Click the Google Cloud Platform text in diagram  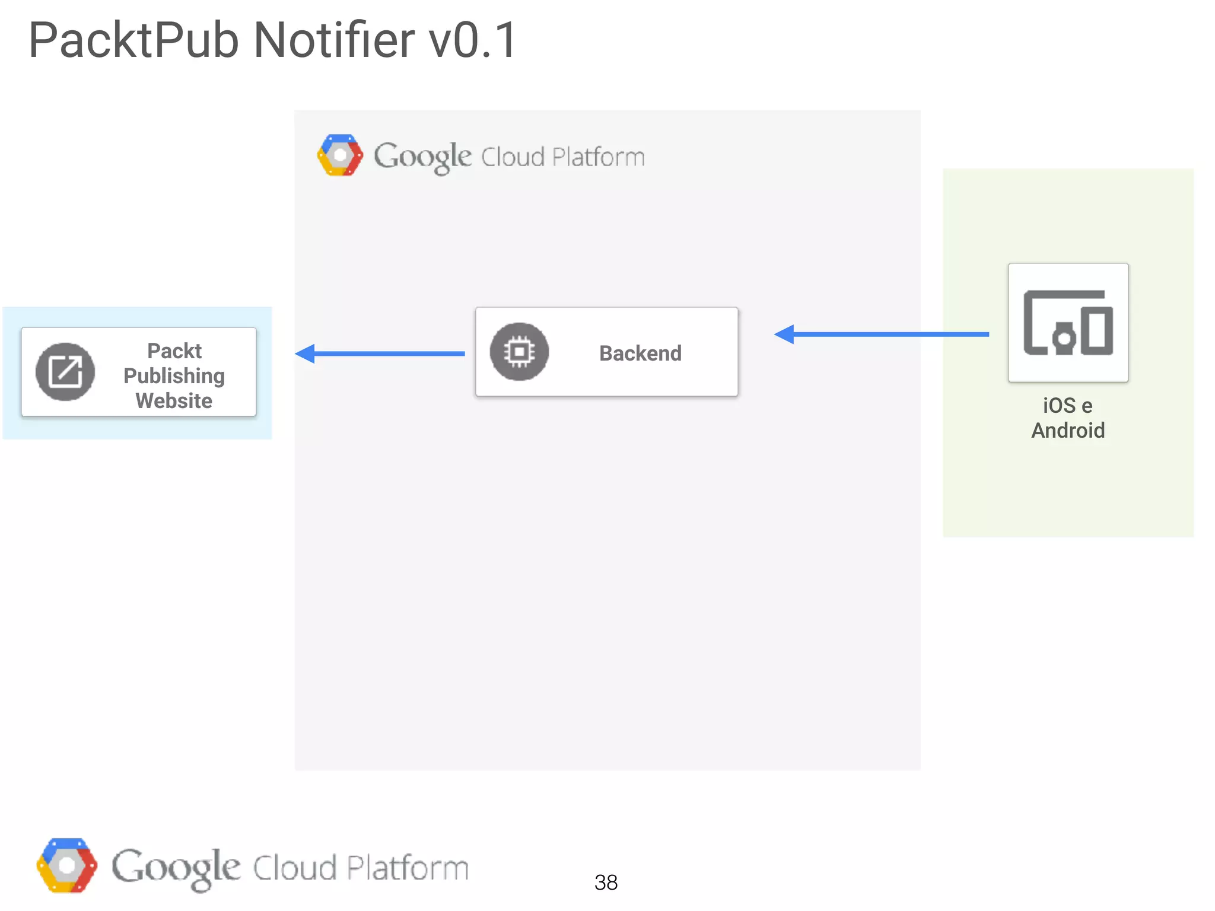(x=509, y=157)
